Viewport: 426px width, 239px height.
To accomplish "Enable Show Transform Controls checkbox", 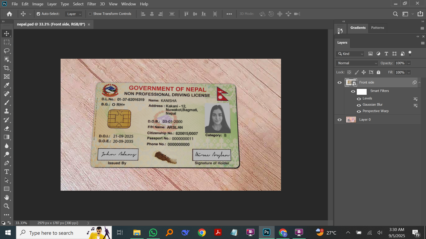I will (x=90, y=14).
